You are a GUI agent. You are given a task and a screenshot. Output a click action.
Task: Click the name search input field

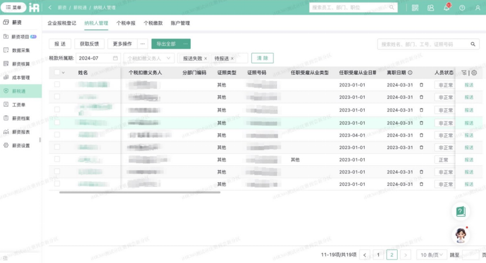(424, 44)
